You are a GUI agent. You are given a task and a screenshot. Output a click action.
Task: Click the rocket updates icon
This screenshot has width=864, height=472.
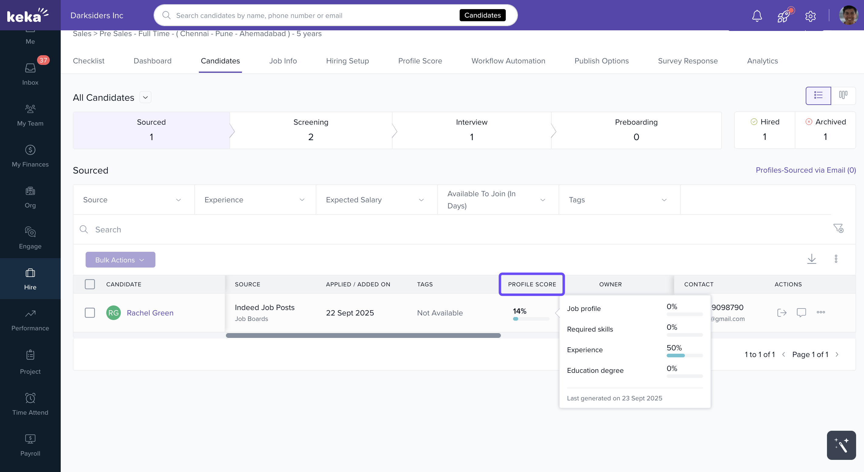(x=784, y=16)
